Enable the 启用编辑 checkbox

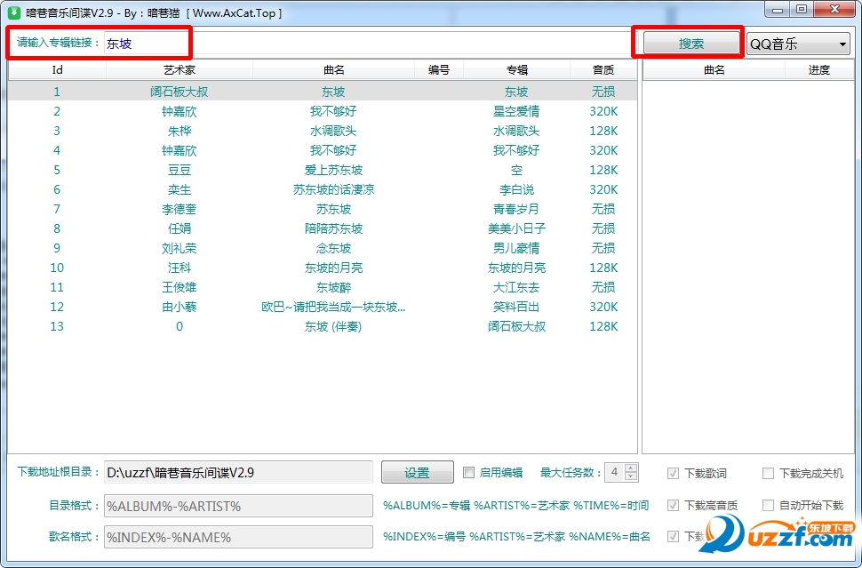[469, 473]
